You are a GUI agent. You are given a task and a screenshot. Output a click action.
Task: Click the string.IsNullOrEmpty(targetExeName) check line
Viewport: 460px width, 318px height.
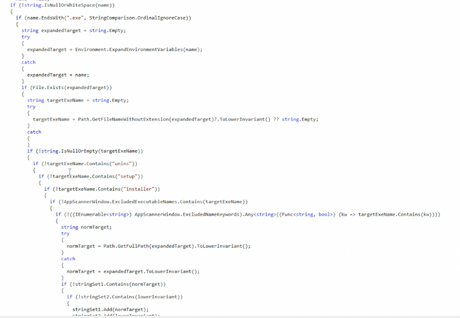(85, 151)
